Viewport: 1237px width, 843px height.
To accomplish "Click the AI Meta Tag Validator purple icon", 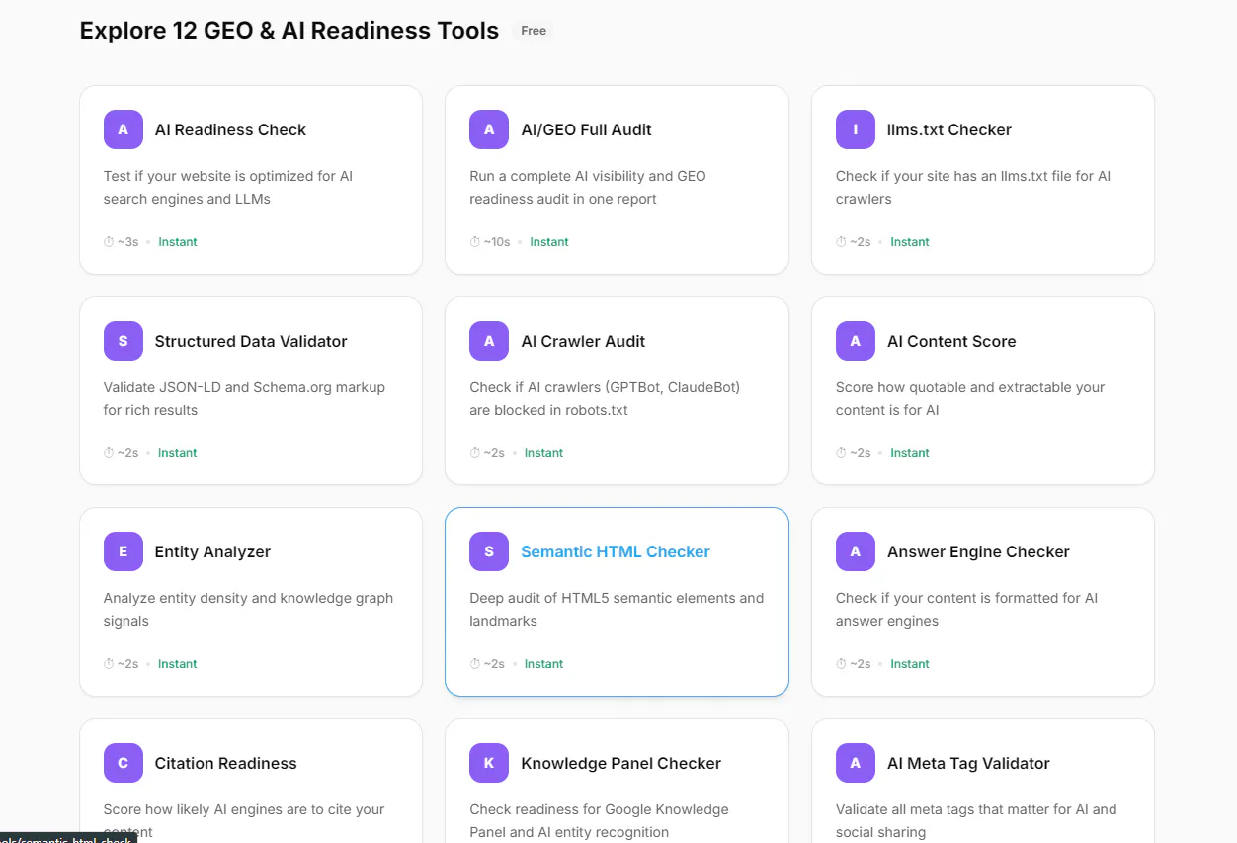I will coord(856,763).
